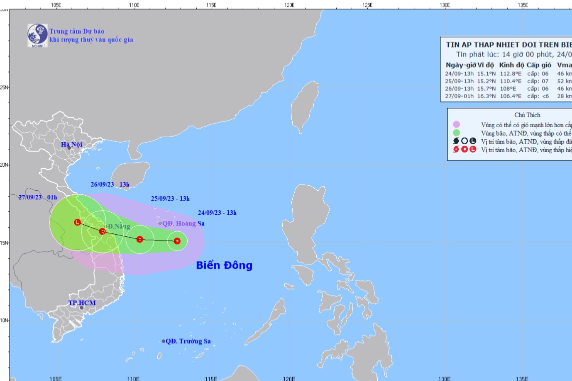Image resolution: width=572 pixels, height=381 pixels.
Task: Click the red circle symbol in the legend
Action: tap(464, 149)
